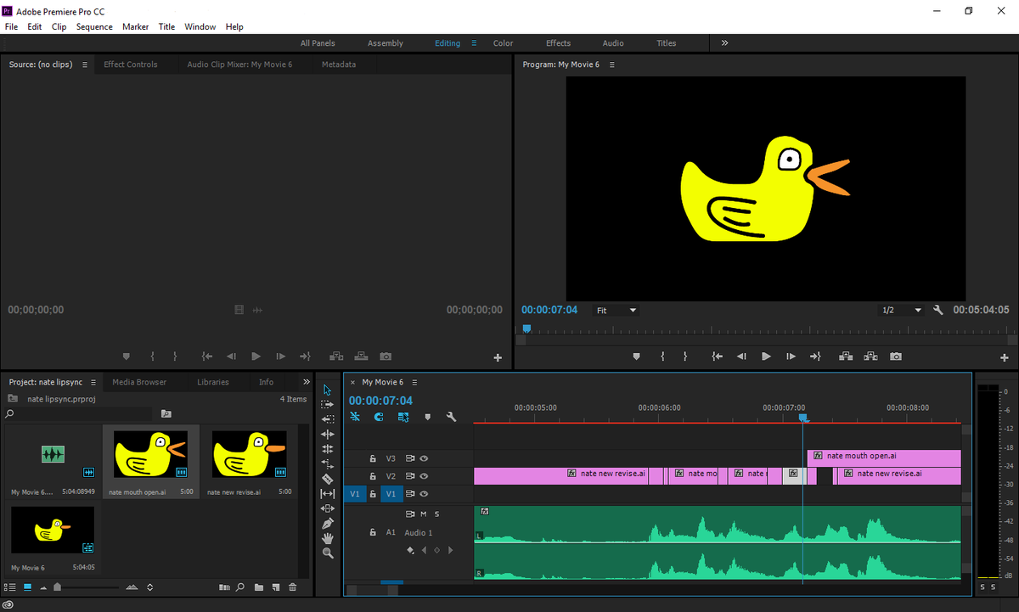The height and width of the screenshot is (612, 1019).
Task: Open the Editing workspace menu
Action: (x=474, y=43)
